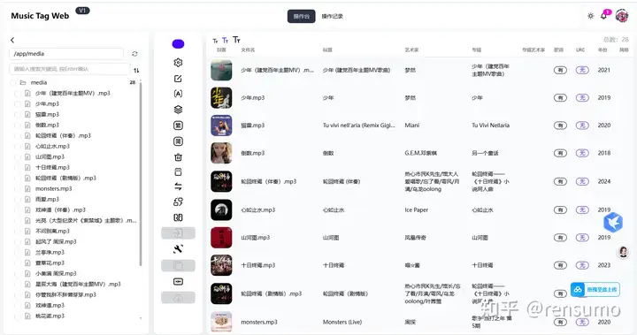Click the floating blue bird icon
Image resolution: width=637 pixels, height=335 pixels.
coord(613,222)
